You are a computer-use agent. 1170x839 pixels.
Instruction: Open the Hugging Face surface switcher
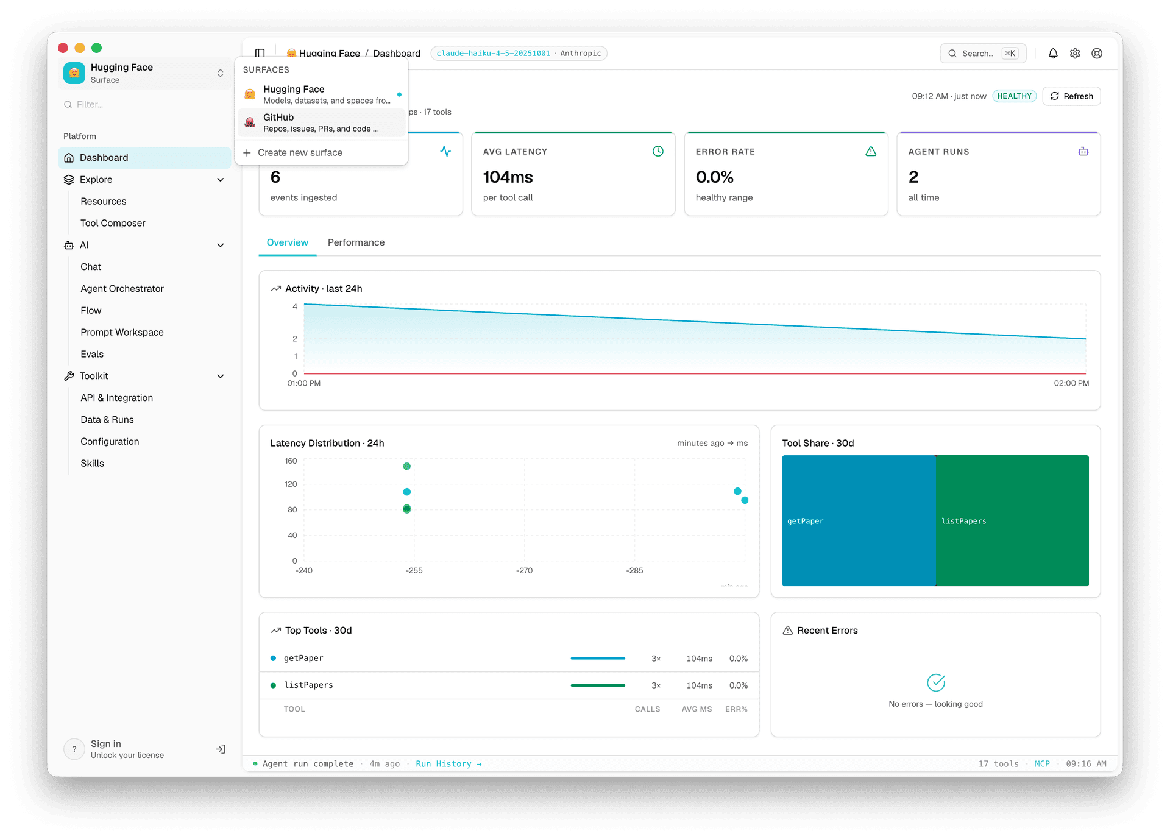tap(145, 73)
